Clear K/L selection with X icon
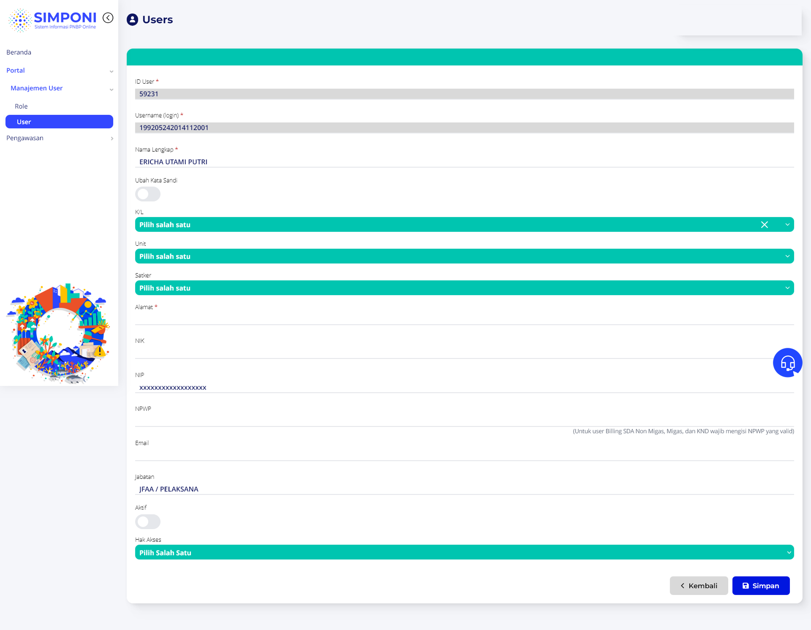Viewport: 811px width, 630px height. coord(765,225)
